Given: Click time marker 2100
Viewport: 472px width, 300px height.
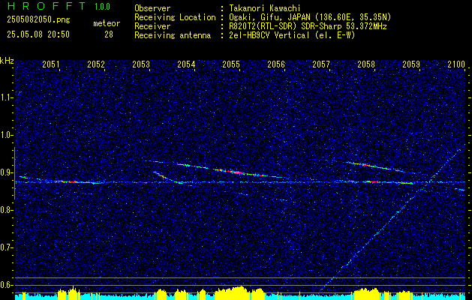Looking at the screenshot, I should coord(456,64).
